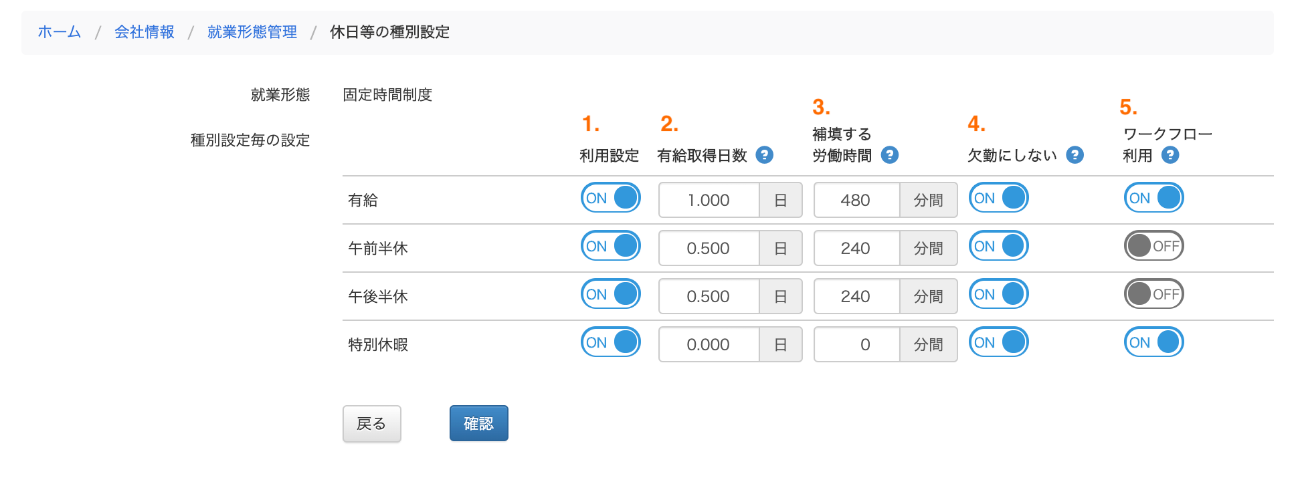Toggle 利用設定 switch for 有給 row
Viewport: 1302px width, 488px height.
[x=611, y=198]
